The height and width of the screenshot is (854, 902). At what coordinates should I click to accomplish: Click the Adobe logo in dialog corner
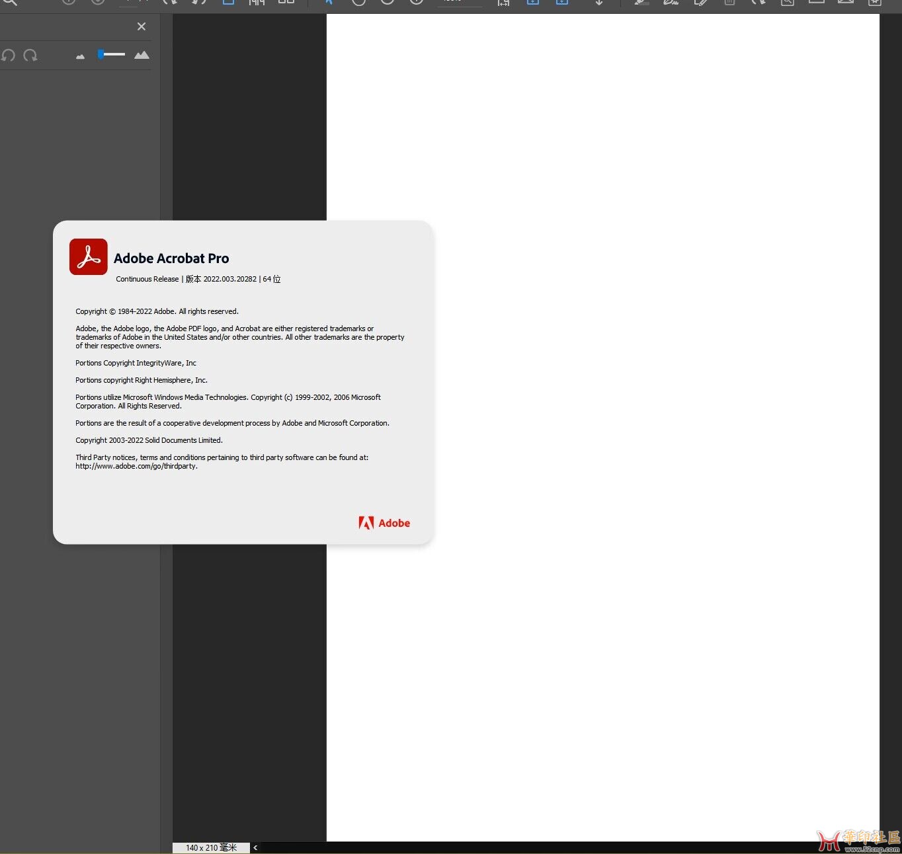pyautogui.click(x=384, y=523)
